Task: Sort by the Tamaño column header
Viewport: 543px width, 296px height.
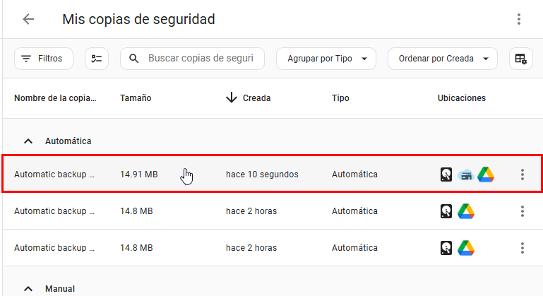Action: pyautogui.click(x=136, y=98)
